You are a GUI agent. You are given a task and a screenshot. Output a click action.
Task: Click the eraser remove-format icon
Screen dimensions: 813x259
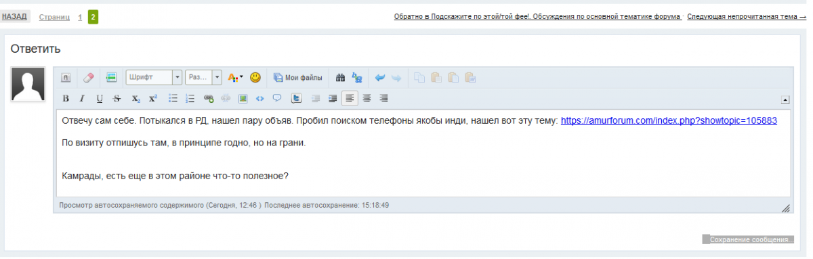pos(89,78)
